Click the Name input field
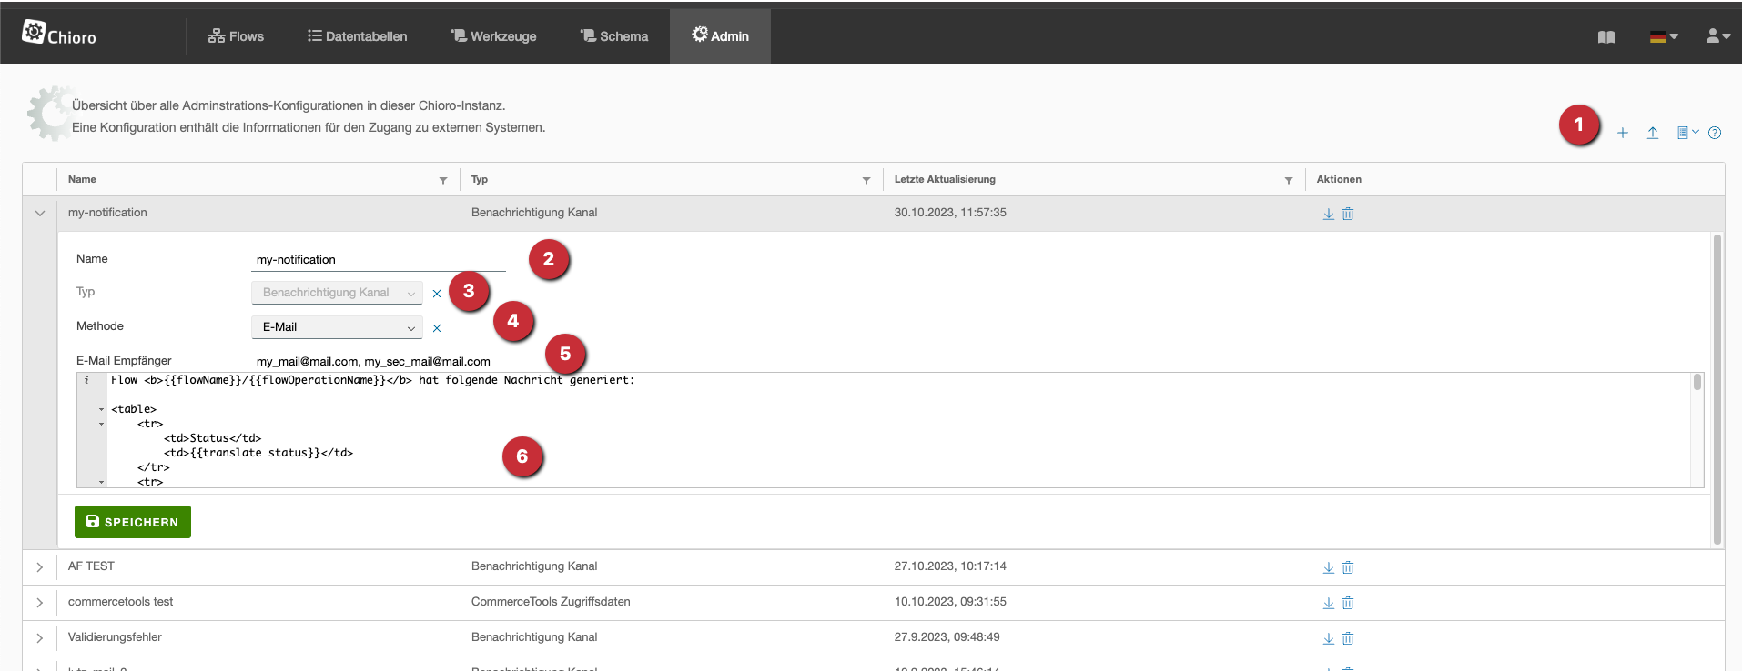1742x671 pixels. pyautogui.click(x=378, y=260)
